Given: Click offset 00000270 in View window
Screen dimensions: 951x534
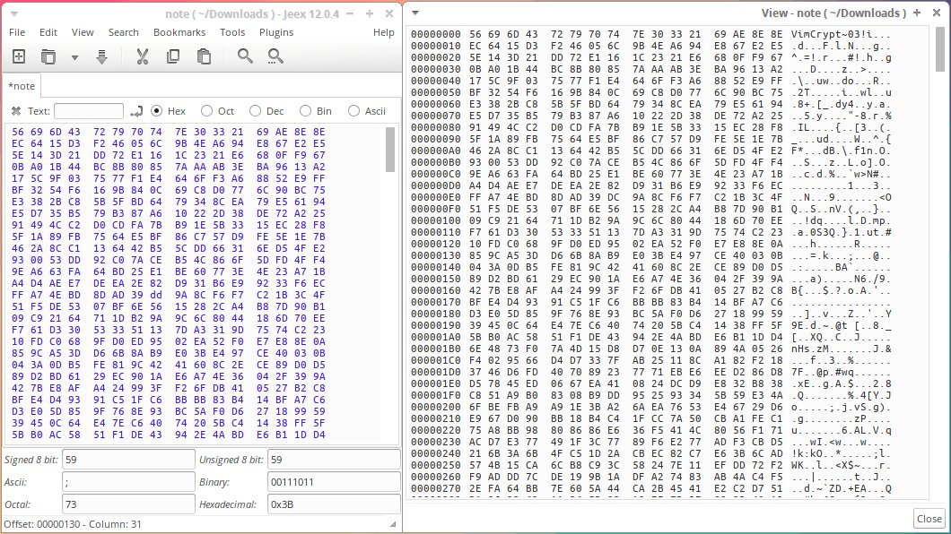Looking at the screenshot, I should point(436,488).
